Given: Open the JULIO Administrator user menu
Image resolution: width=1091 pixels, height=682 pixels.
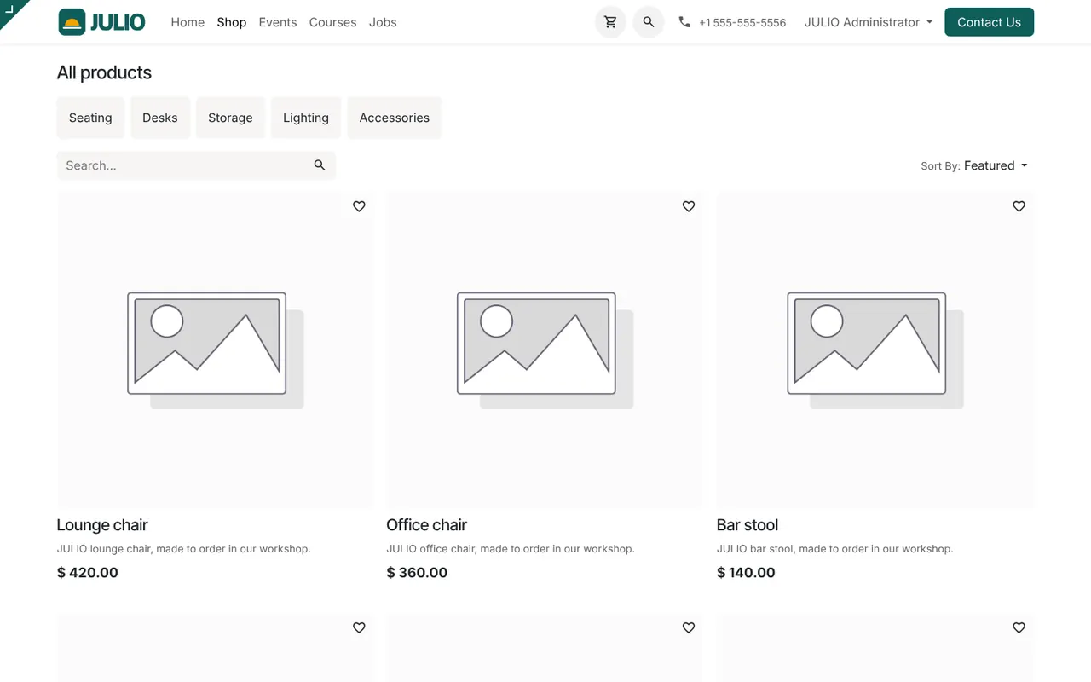Looking at the screenshot, I should tap(868, 22).
